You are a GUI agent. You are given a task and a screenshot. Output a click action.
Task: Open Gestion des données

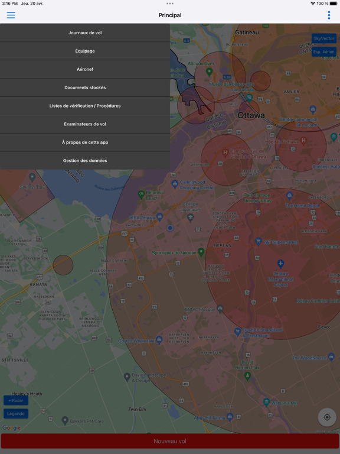pos(85,160)
